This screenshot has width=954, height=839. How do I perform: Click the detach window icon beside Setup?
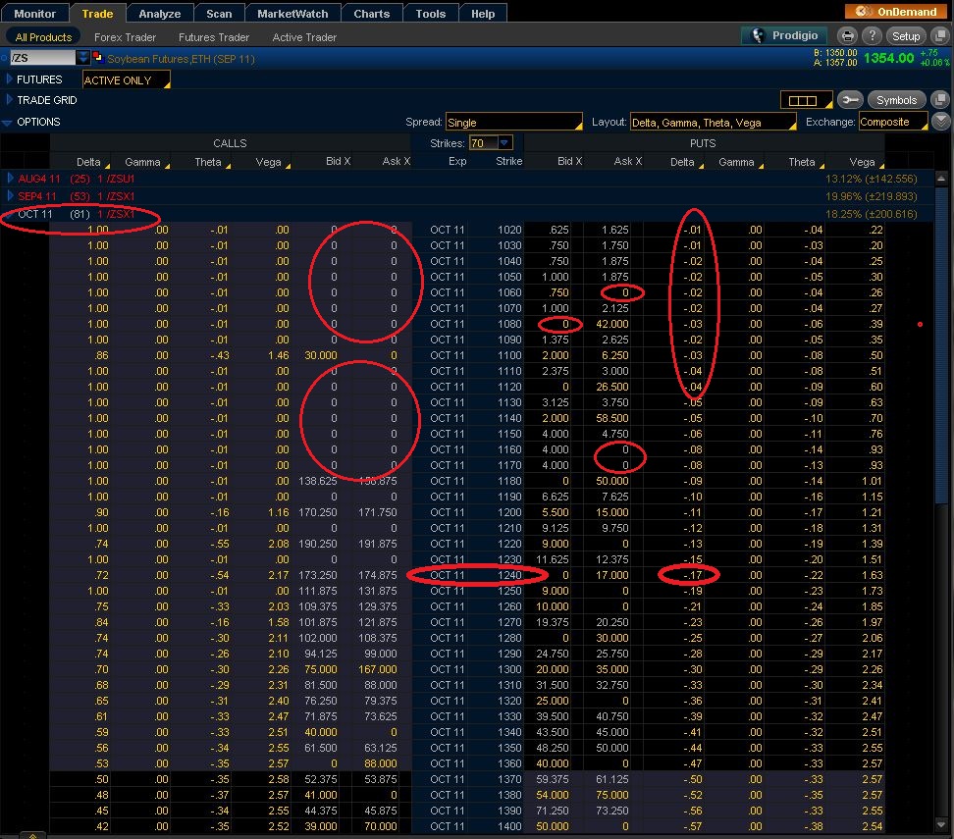tap(940, 36)
